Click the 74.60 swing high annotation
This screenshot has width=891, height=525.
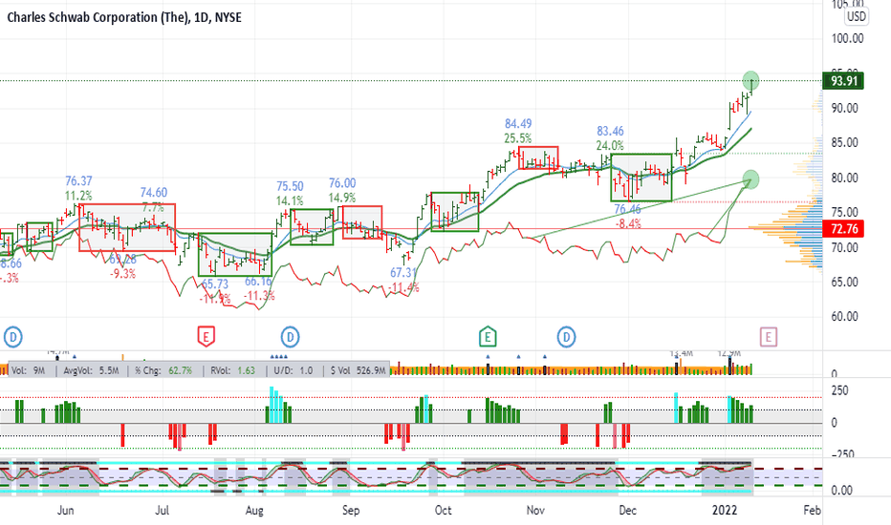154,193
